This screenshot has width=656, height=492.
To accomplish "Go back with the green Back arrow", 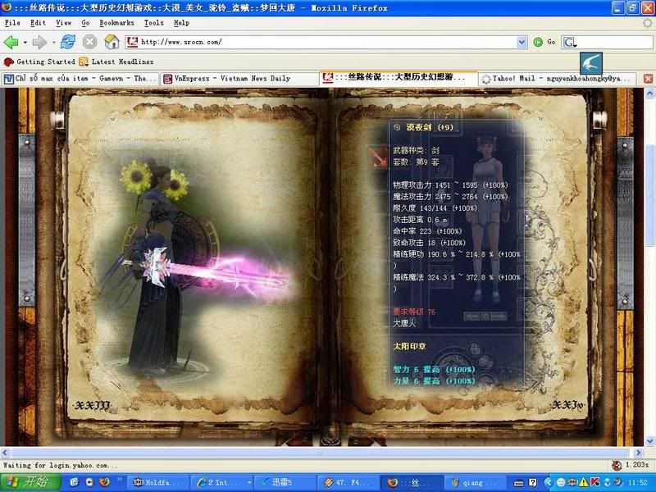I will point(11,42).
